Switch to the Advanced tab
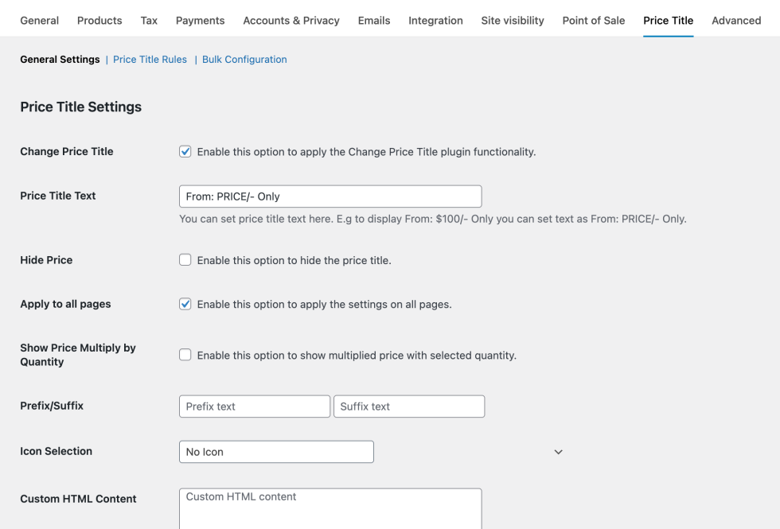The width and height of the screenshot is (780, 529). click(735, 20)
